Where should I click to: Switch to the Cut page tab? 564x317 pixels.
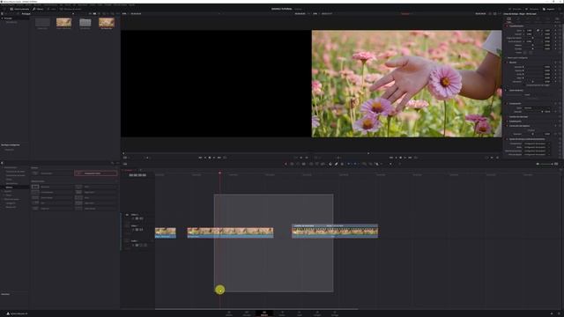pos(247,313)
